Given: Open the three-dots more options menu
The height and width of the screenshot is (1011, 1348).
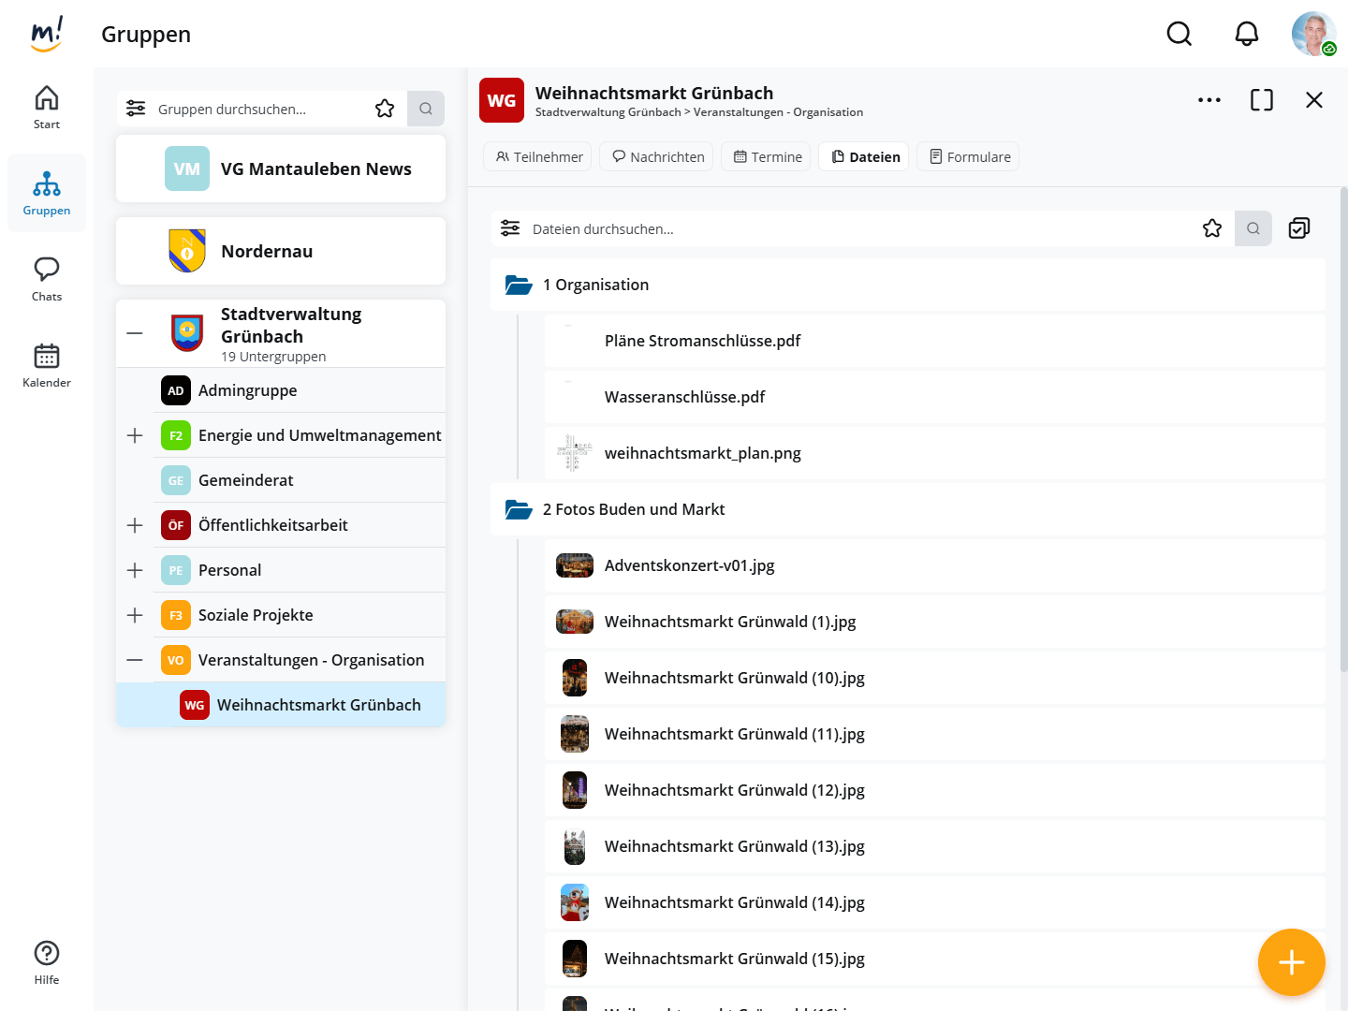Looking at the screenshot, I should coord(1209,100).
